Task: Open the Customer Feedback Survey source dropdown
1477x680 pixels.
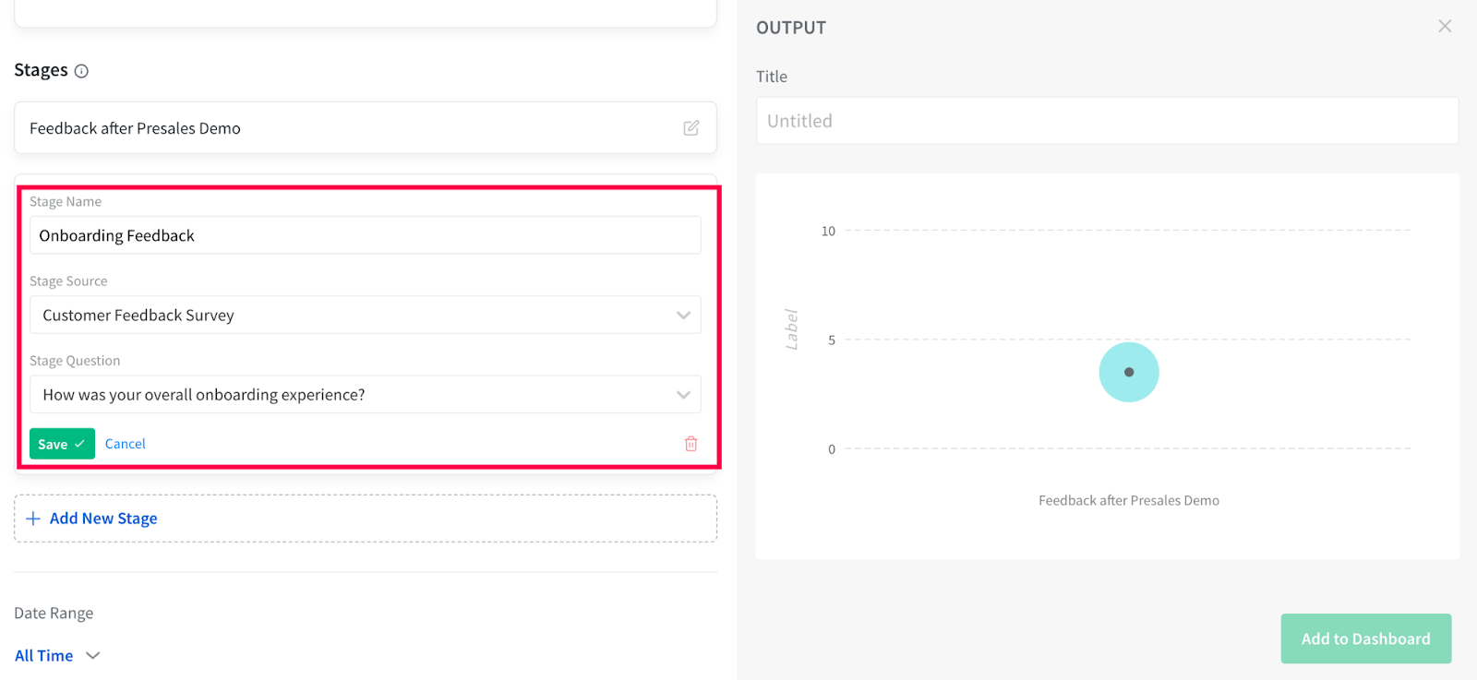Action: (x=351, y=316)
